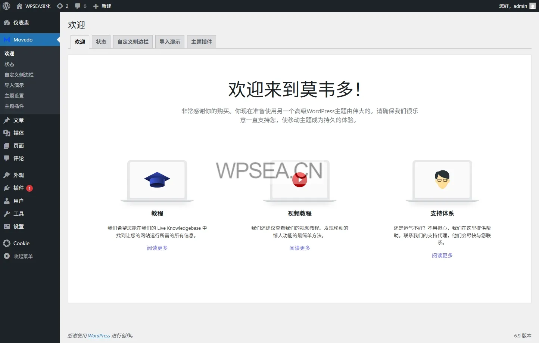Click 阅读更多 under 教程

coord(157,248)
